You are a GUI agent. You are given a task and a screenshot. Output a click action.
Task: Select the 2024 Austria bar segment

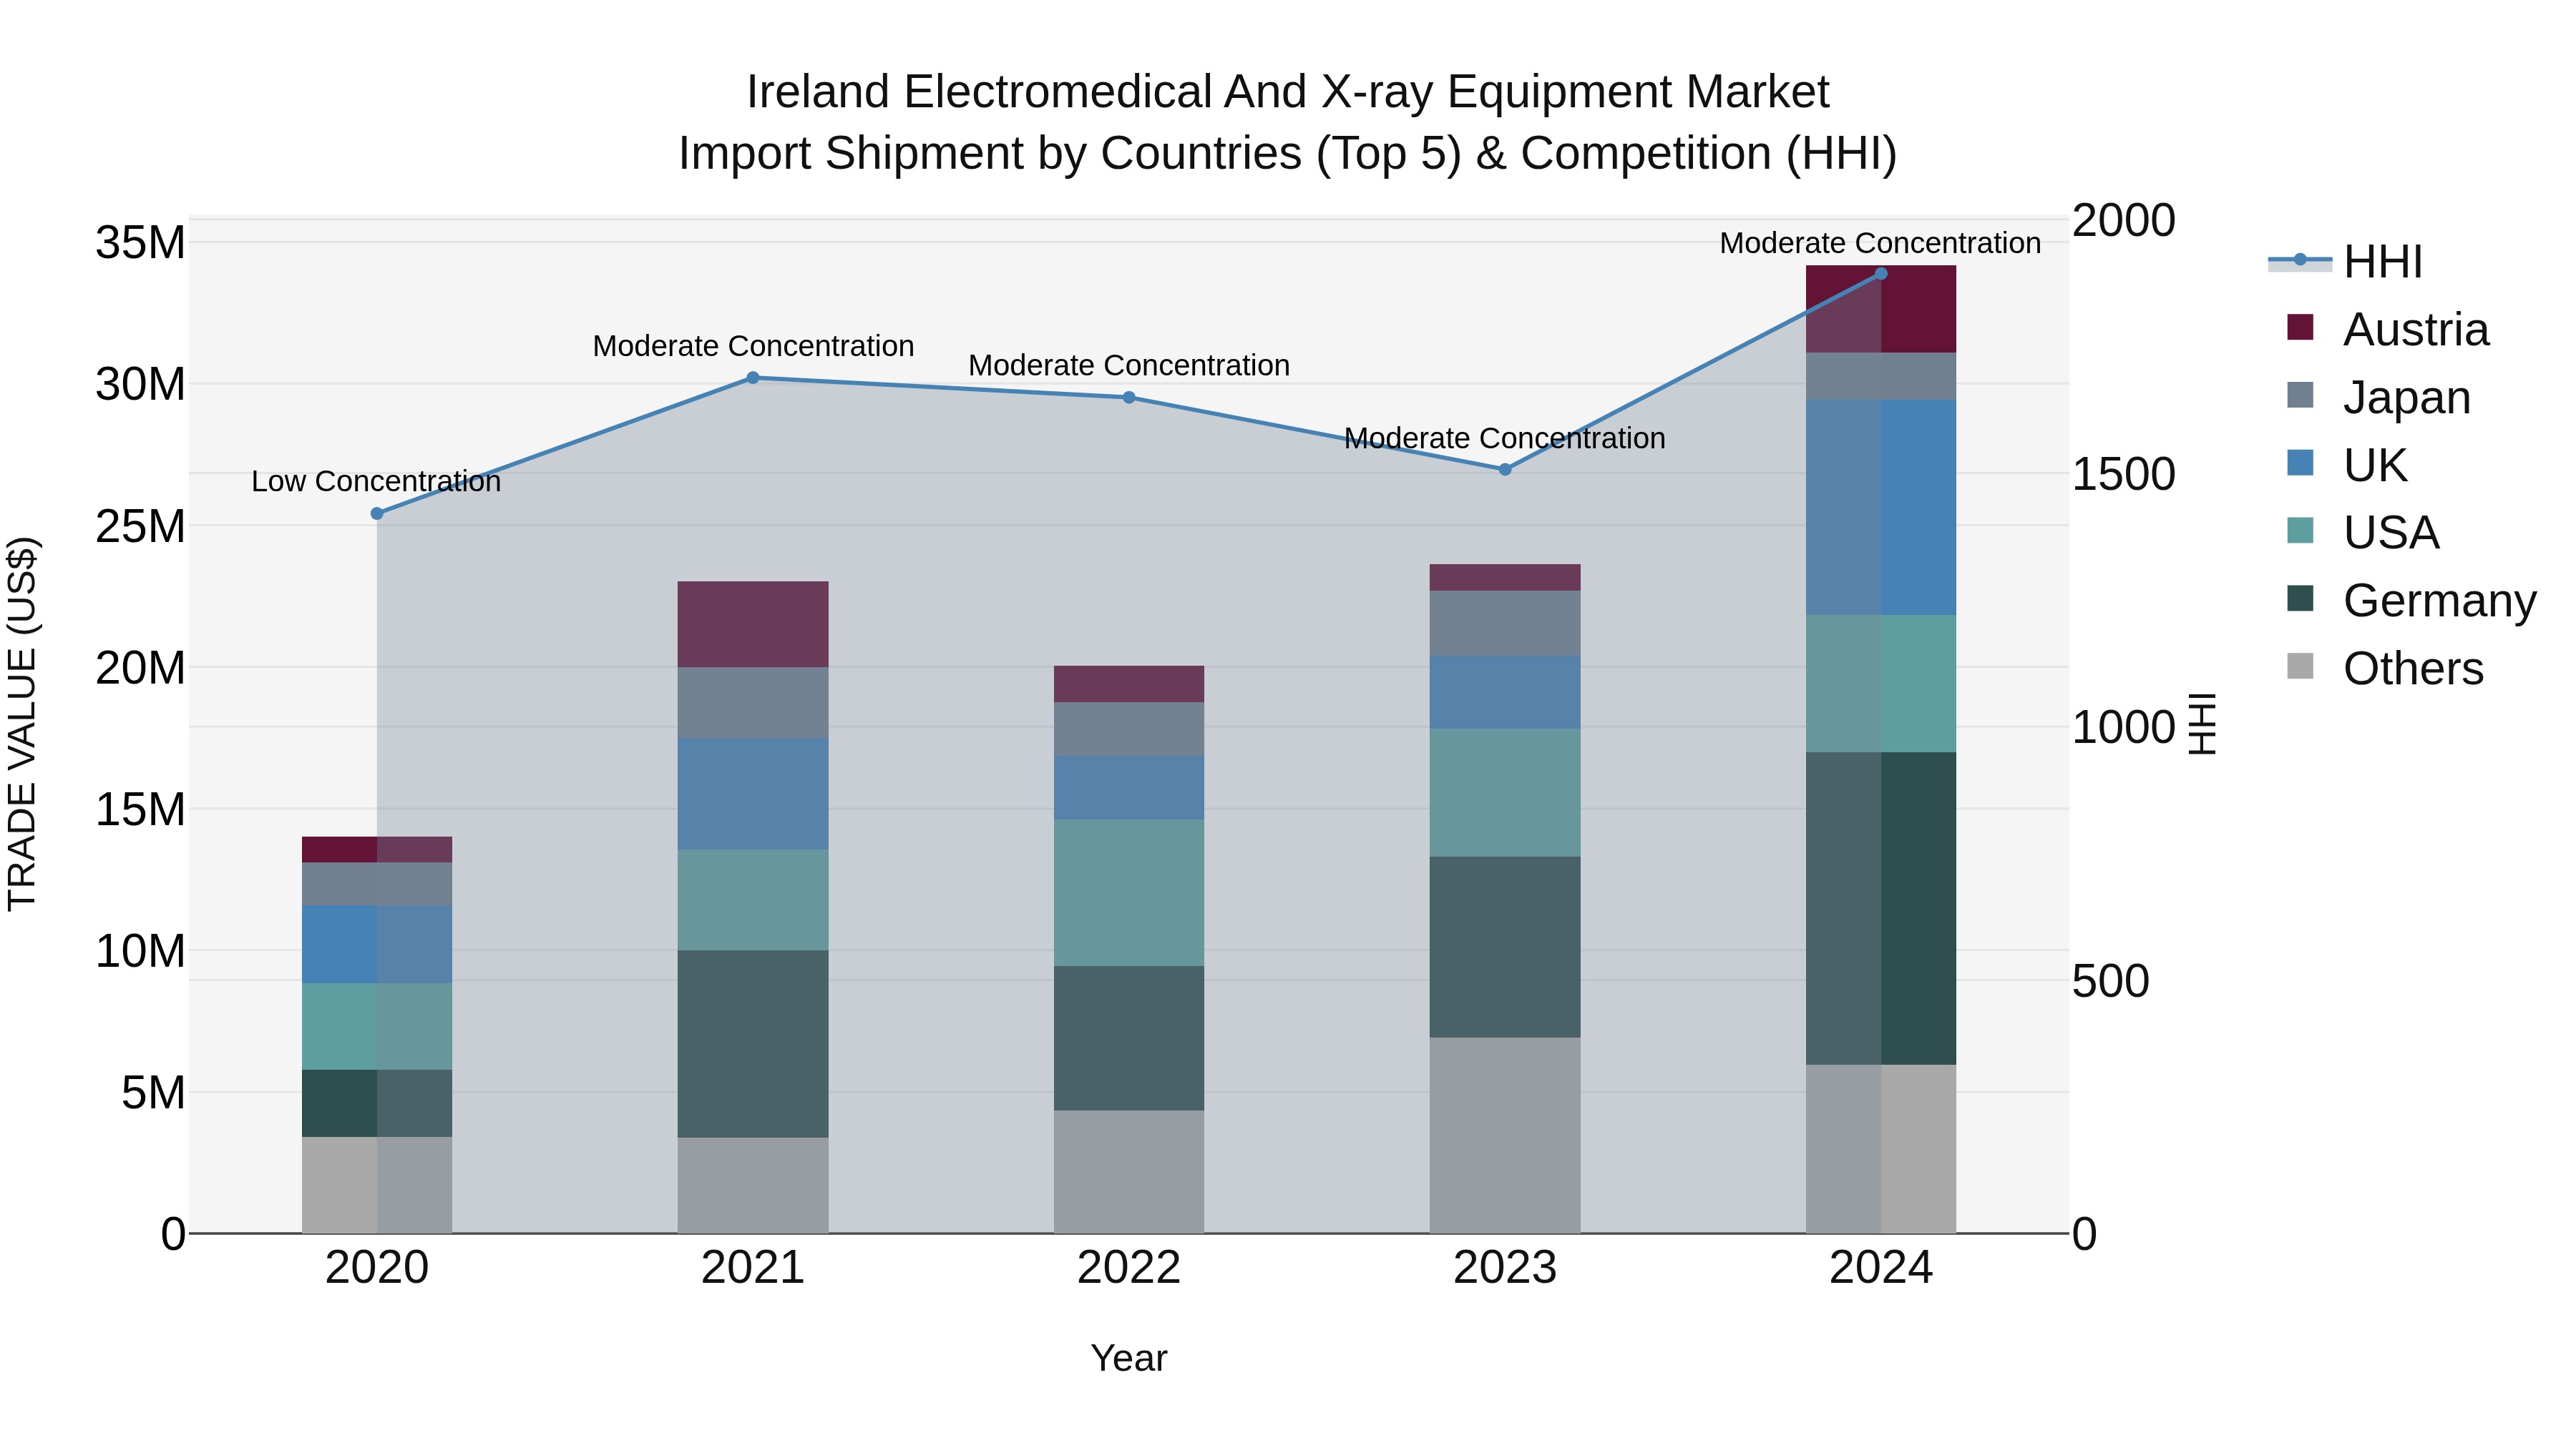pos(1881,310)
